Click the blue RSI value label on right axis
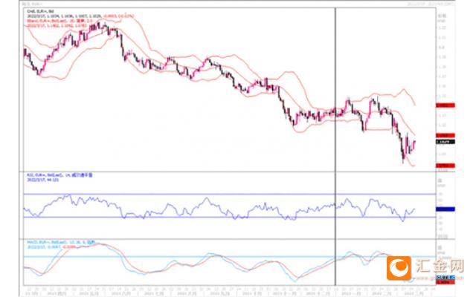Screen dimensions: 476x297 [446, 209]
